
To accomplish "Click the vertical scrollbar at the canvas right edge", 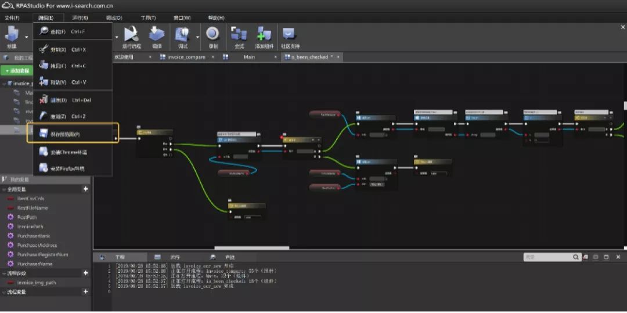I will pos(625,106).
